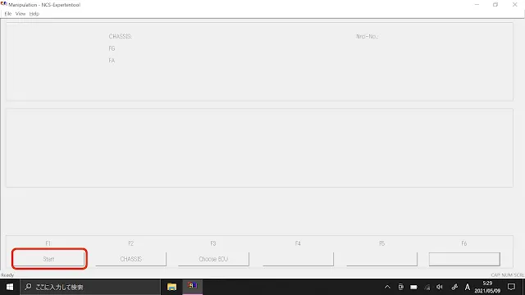The image size is (525, 295).
Task: Click the empty F6 button
Action: click(464, 259)
